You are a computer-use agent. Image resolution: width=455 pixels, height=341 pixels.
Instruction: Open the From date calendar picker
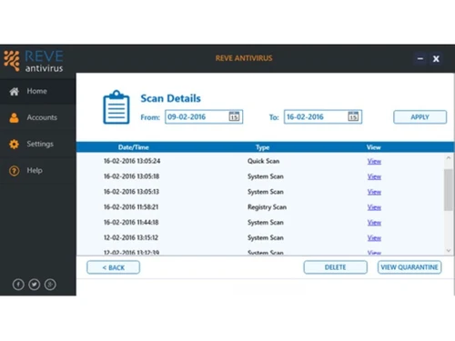[x=234, y=116]
